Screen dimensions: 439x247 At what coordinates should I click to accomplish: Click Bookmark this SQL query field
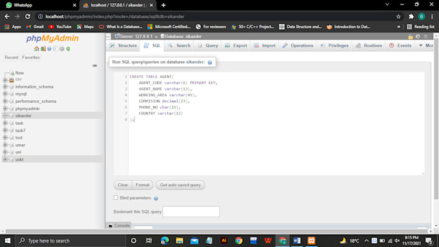[191, 211]
